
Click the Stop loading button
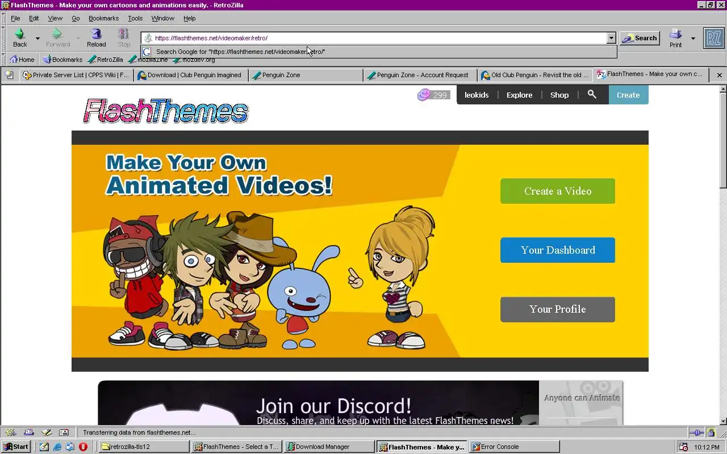(x=124, y=38)
